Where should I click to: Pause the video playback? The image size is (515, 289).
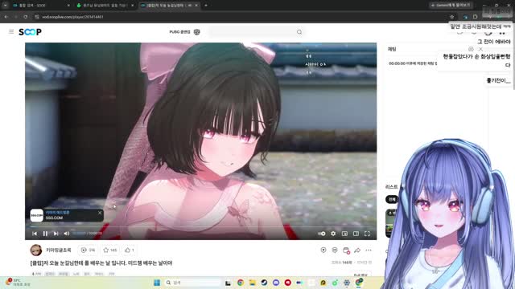tap(45, 234)
